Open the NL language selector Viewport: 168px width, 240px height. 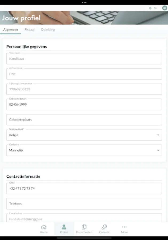(x=155, y=8)
